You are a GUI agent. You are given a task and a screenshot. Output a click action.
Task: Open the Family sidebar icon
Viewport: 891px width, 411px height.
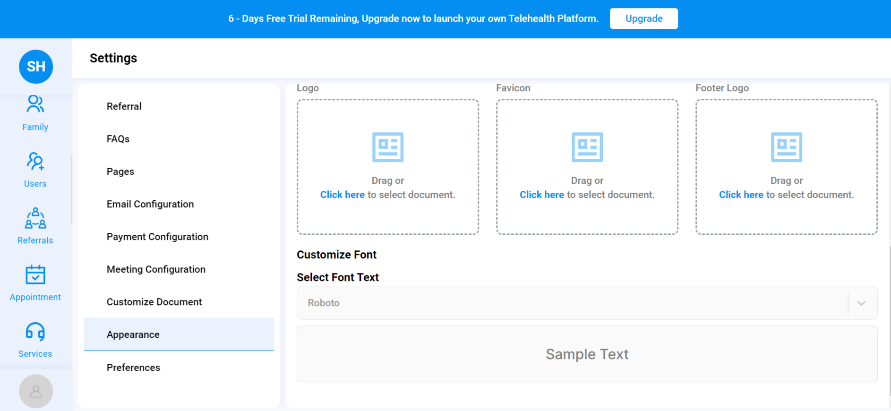coord(35,105)
